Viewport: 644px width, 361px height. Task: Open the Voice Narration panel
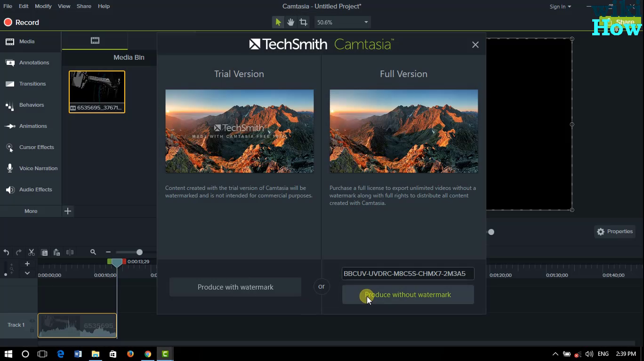31,168
